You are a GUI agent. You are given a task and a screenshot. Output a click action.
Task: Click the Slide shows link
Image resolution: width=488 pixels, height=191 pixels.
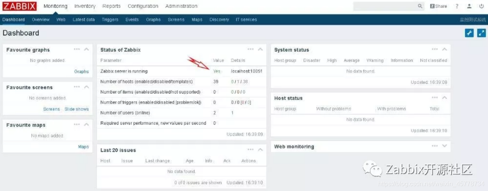77,109
